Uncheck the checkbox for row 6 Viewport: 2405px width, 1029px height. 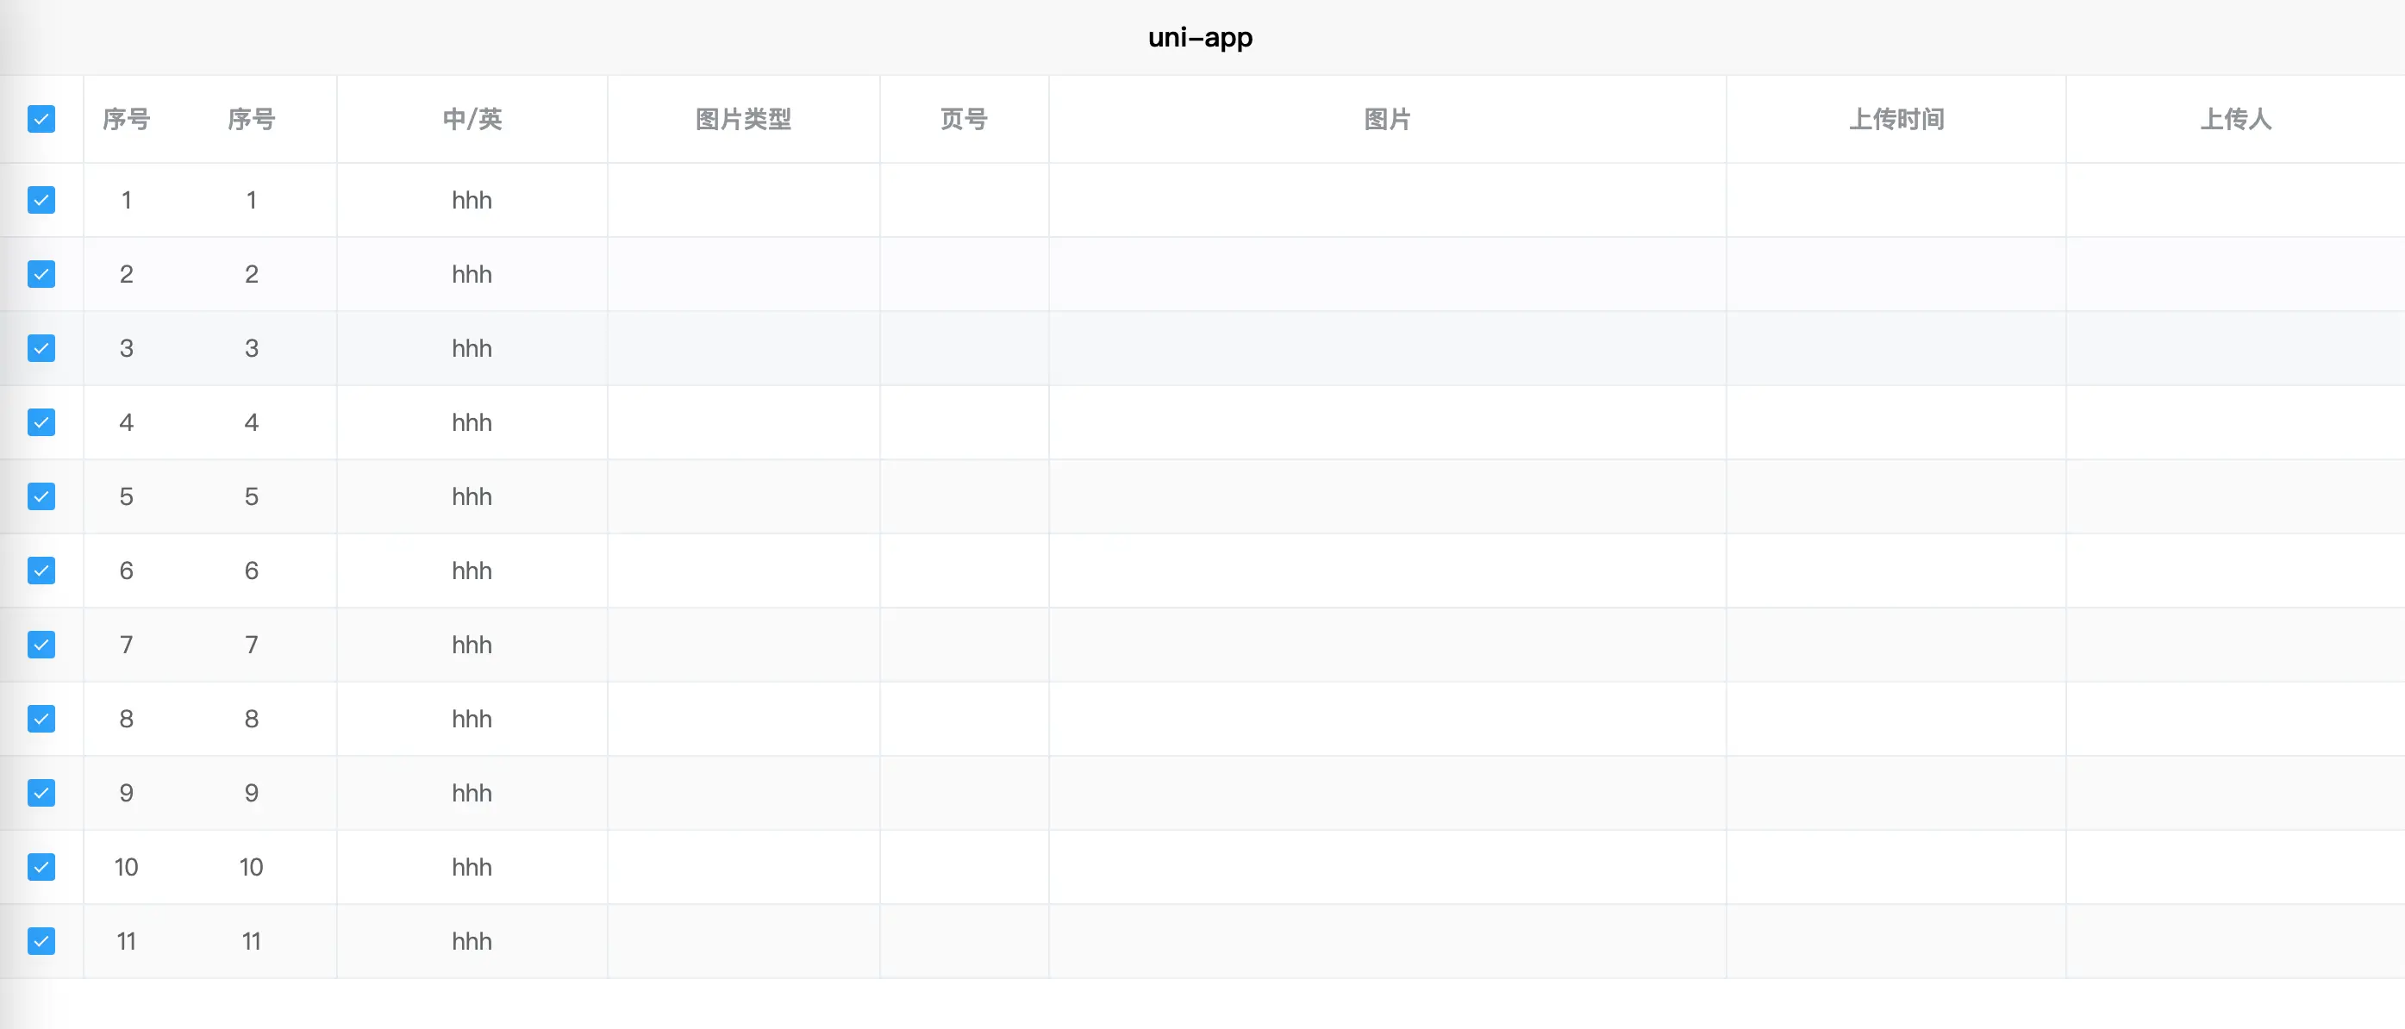(x=41, y=571)
